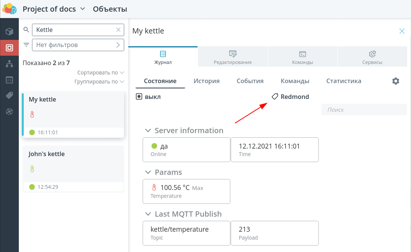Open the cube models icon in sidebar
Image resolution: width=411 pixels, height=252 pixels.
click(9, 32)
